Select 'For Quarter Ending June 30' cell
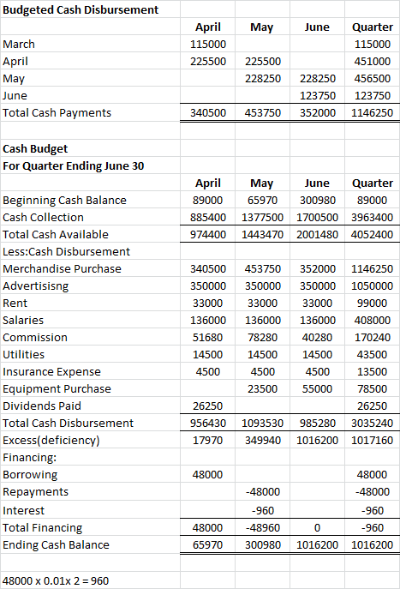Viewport: 400px width, 589px height. 90,165
